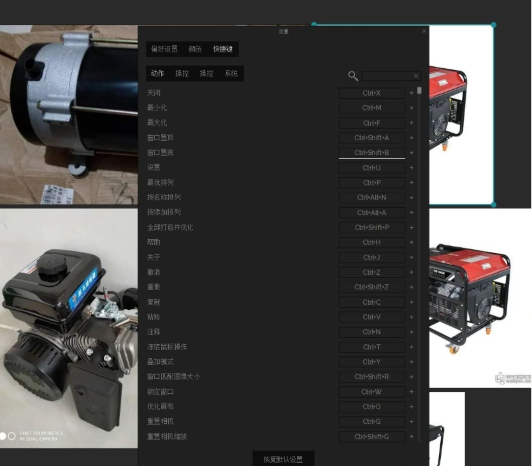The width and height of the screenshot is (532, 466).
Task: Add another shortcut for 关闭 with plus
Action: (x=411, y=93)
